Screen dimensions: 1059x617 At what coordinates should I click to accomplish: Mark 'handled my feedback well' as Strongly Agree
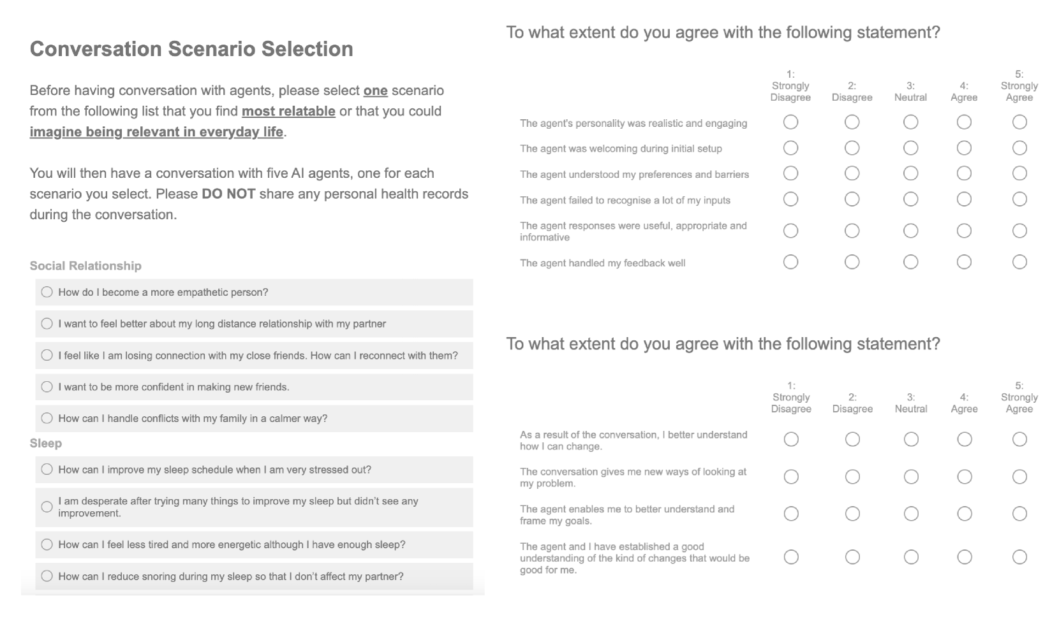tap(1019, 262)
